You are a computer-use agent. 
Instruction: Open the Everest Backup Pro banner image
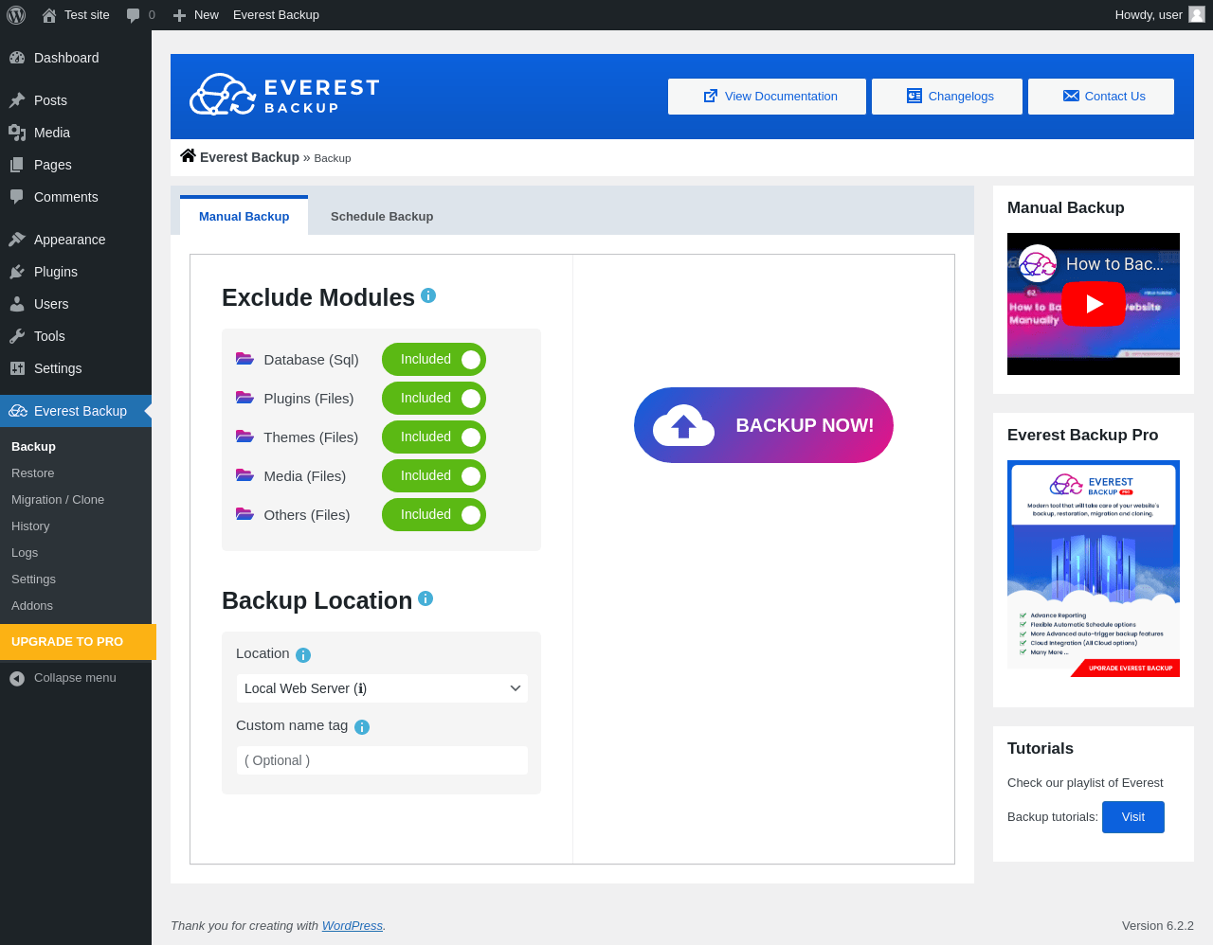1094,569
